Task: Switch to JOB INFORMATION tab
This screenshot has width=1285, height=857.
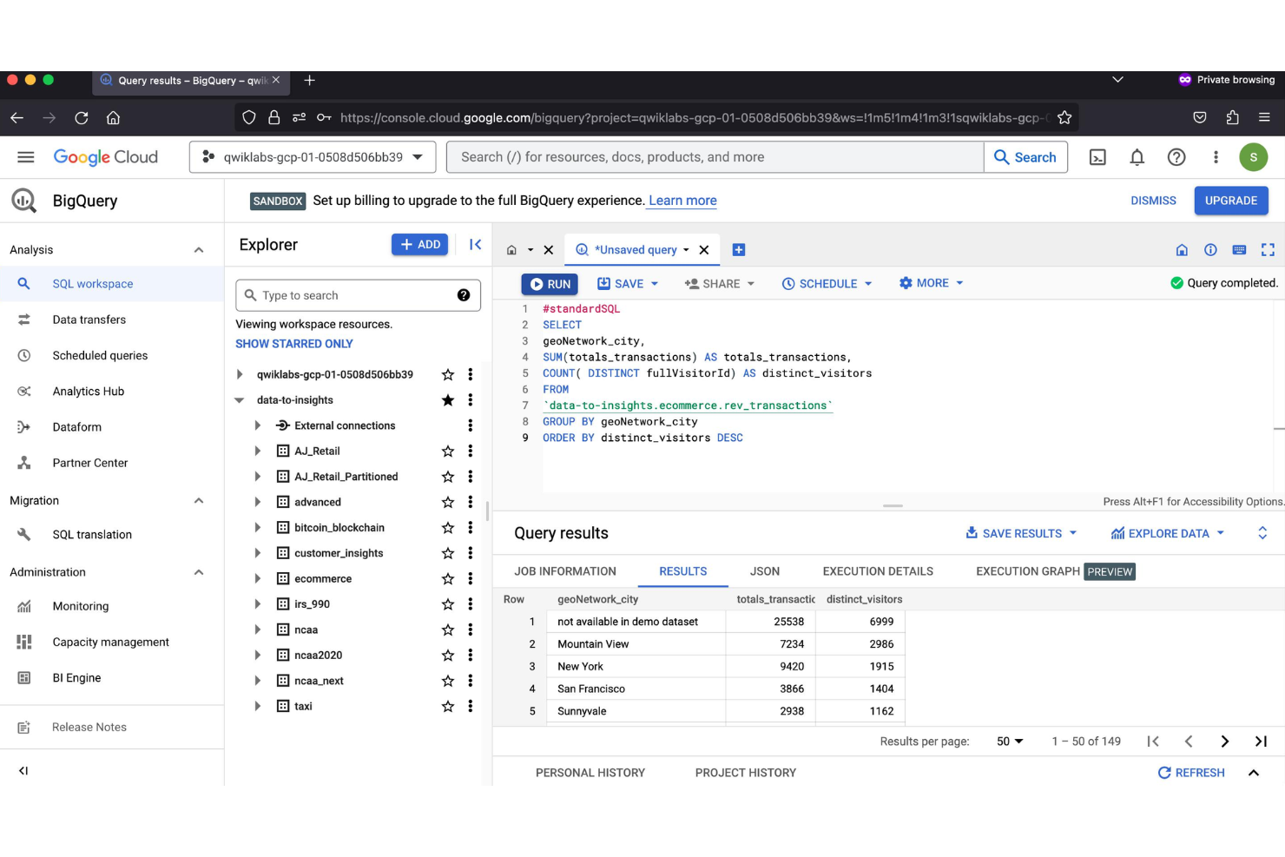Action: (x=565, y=571)
